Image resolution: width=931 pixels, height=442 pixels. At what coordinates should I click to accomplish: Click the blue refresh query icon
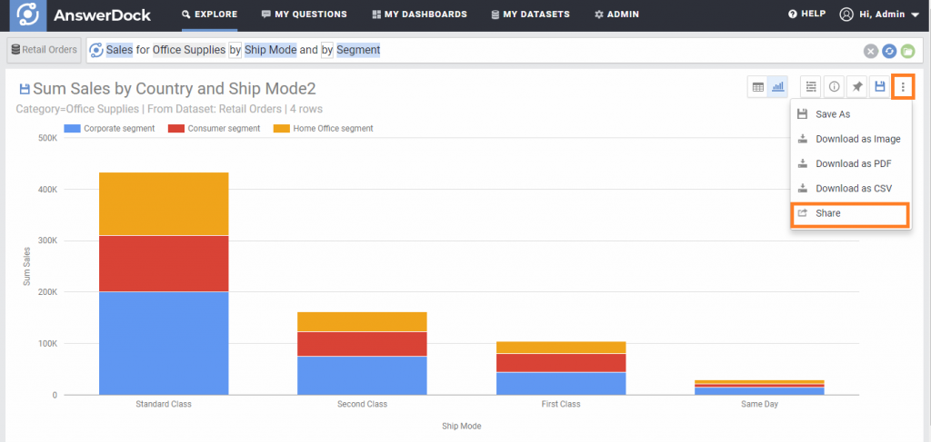(889, 51)
